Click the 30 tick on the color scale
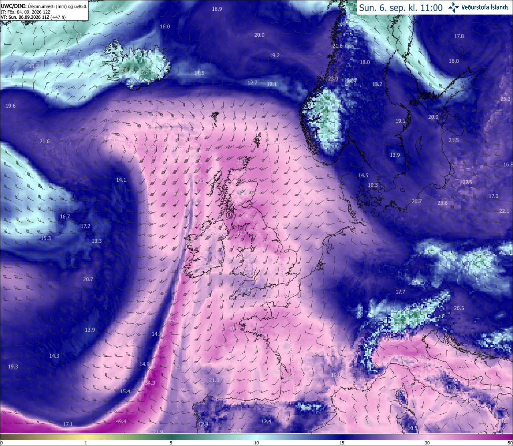 [427, 443]
